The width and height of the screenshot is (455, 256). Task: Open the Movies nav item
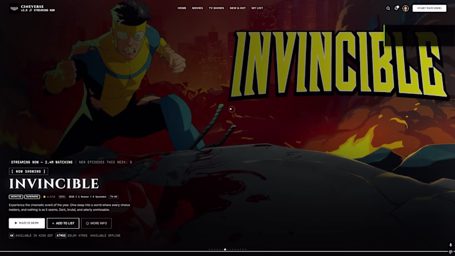(x=197, y=8)
